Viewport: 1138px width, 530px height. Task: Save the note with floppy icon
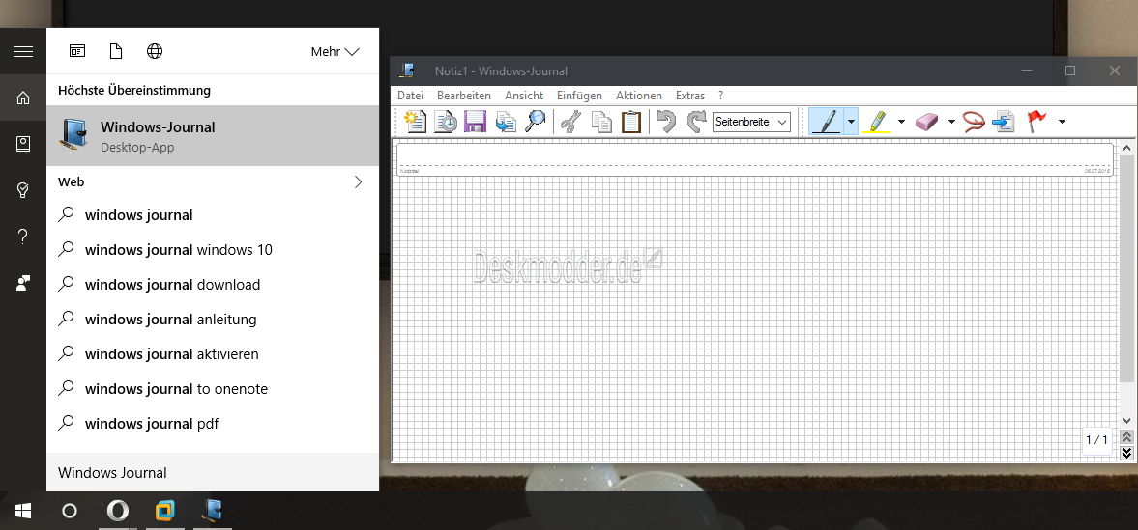pos(475,122)
